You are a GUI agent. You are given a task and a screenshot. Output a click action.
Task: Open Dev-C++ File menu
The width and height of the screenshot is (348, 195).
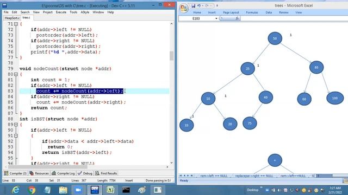click(x=6, y=12)
